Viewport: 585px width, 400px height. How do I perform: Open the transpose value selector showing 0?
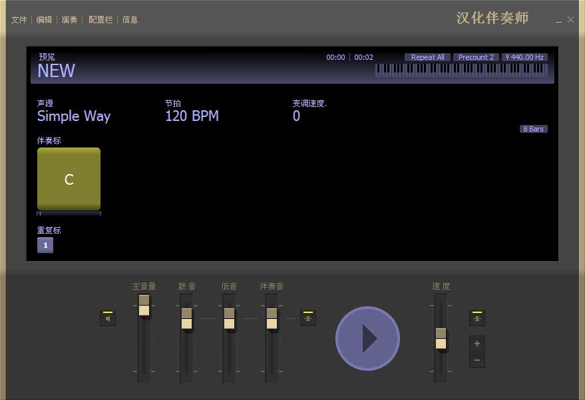296,116
